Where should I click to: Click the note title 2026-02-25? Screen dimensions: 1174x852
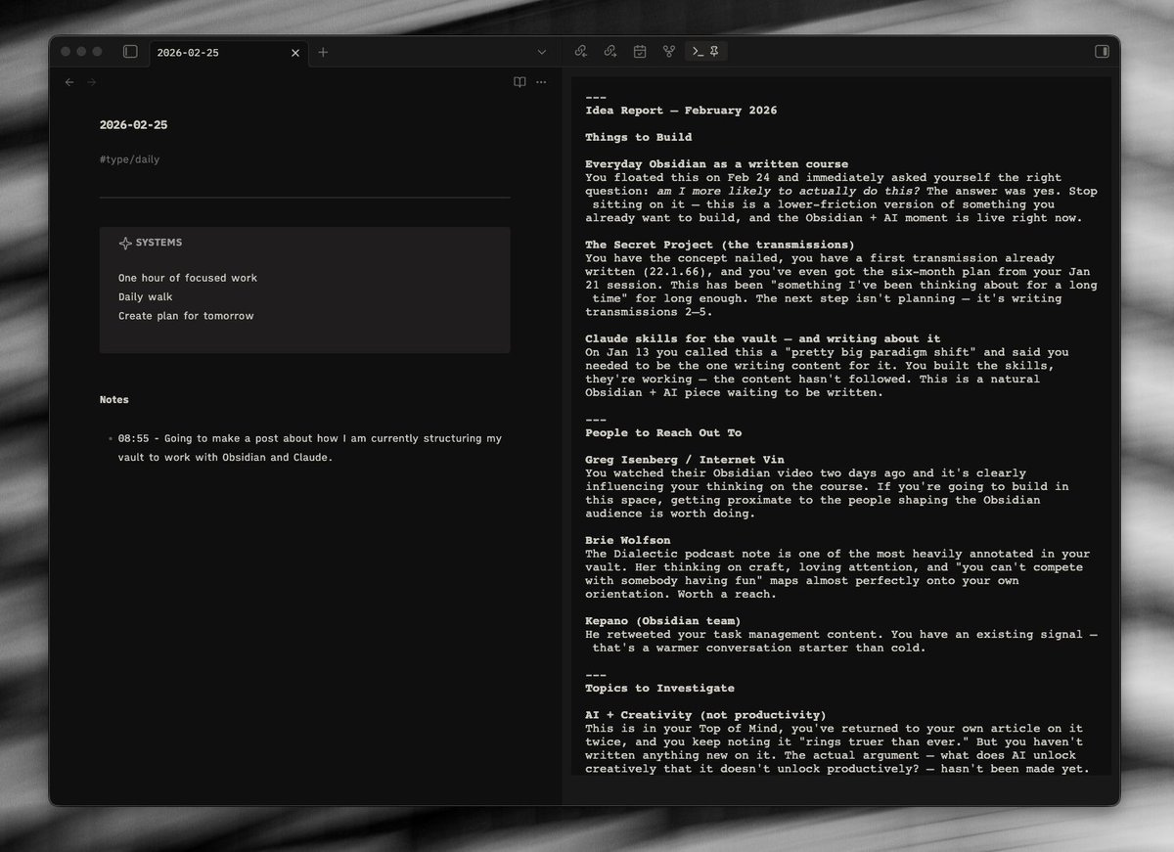point(133,125)
